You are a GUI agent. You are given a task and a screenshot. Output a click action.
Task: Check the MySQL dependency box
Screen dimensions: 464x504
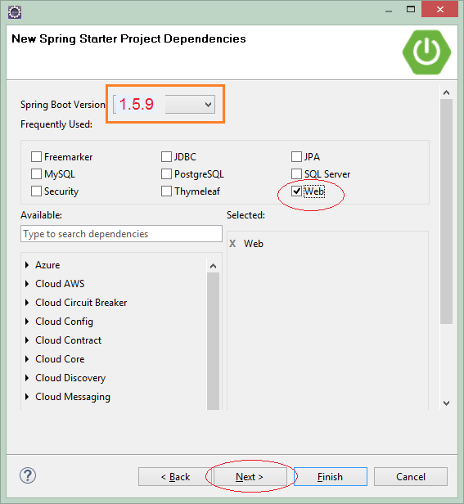point(36,174)
